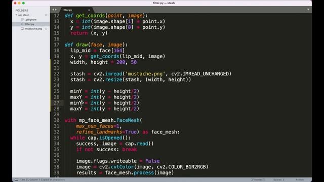Collapse the stash folder in the sidebar

click(x=16, y=15)
